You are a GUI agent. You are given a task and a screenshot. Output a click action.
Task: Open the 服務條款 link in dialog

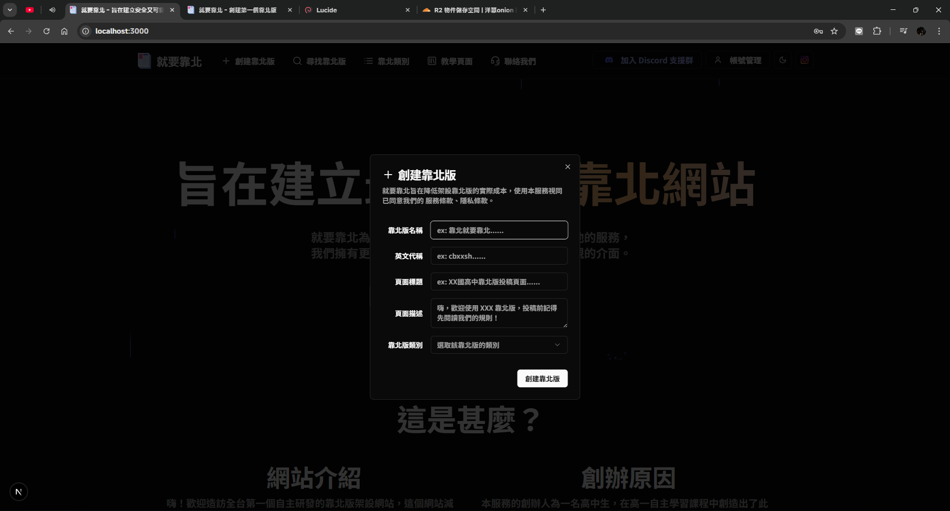(439, 201)
